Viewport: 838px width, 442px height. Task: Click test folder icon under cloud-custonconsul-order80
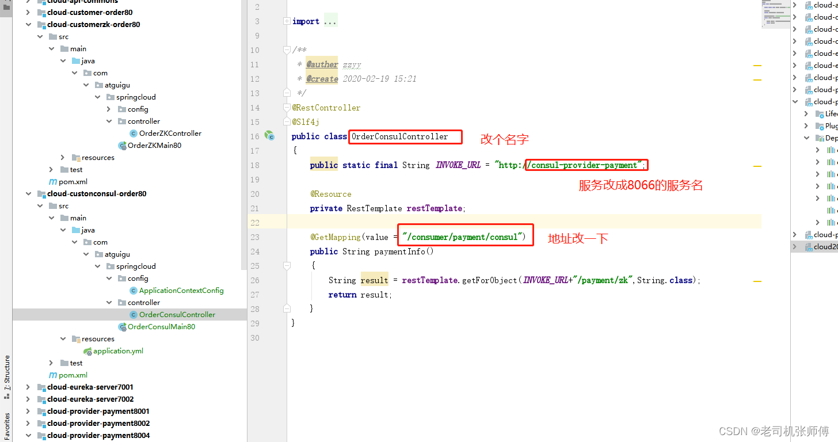pyautogui.click(x=64, y=363)
